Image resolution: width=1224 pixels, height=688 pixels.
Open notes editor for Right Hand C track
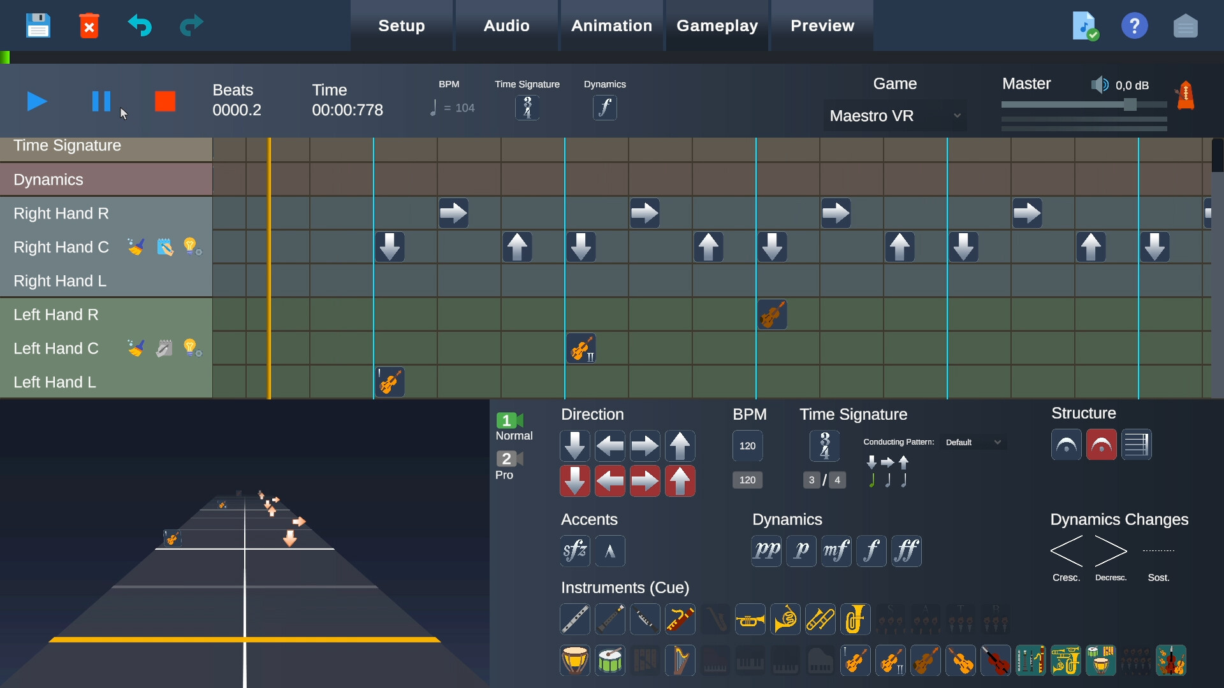tap(164, 247)
